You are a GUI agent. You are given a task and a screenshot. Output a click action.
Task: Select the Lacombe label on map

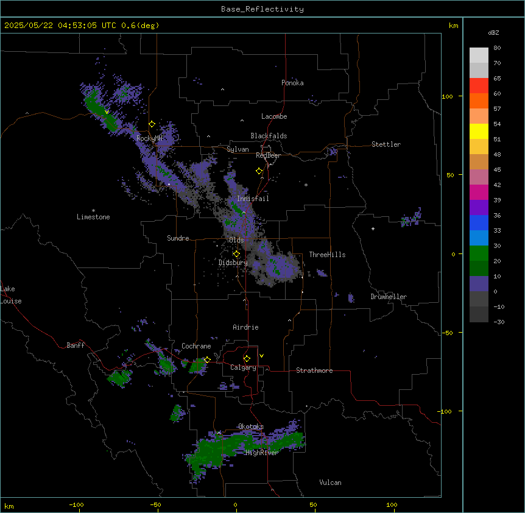[x=274, y=116]
